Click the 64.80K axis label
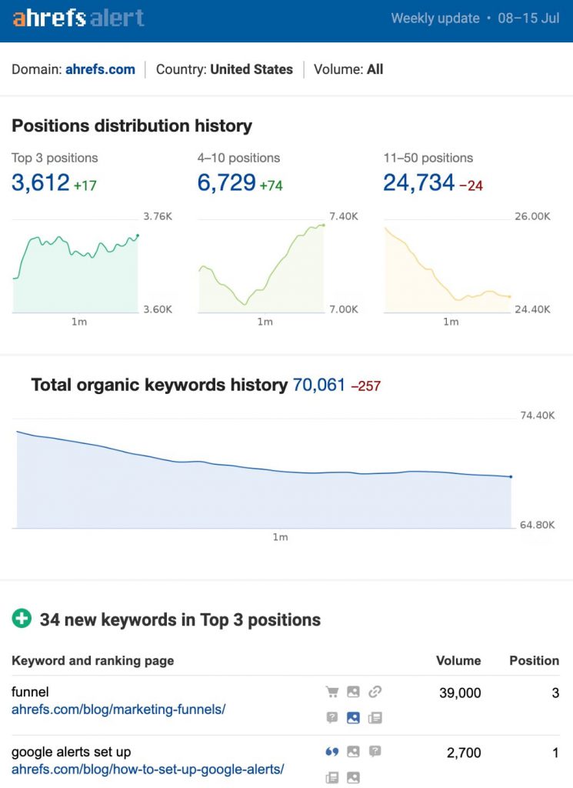This screenshot has width=573, height=788. 538,525
